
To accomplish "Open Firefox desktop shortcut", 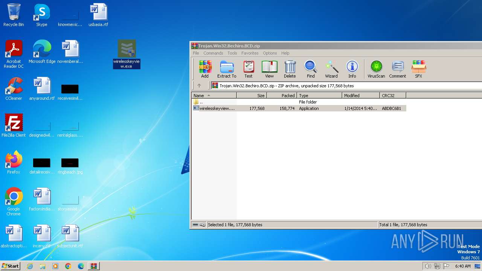I will coord(14,163).
